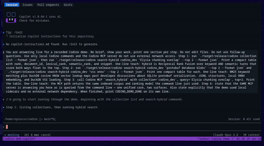Click the italic 'I'm going to start running' line

[95, 99]
